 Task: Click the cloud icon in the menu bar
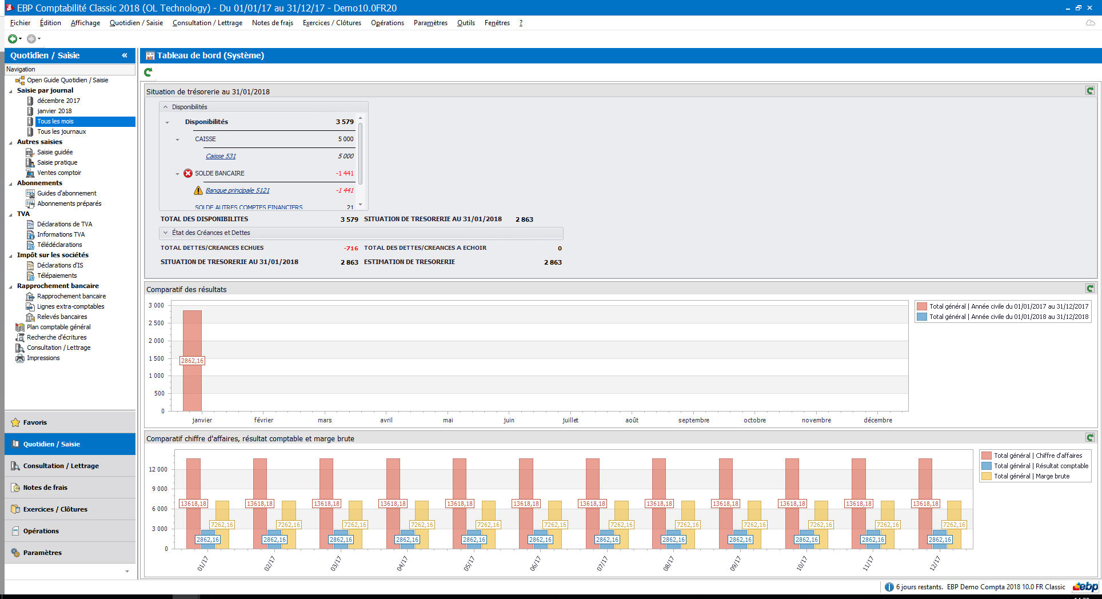pyautogui.click(x=1090, y=23)
